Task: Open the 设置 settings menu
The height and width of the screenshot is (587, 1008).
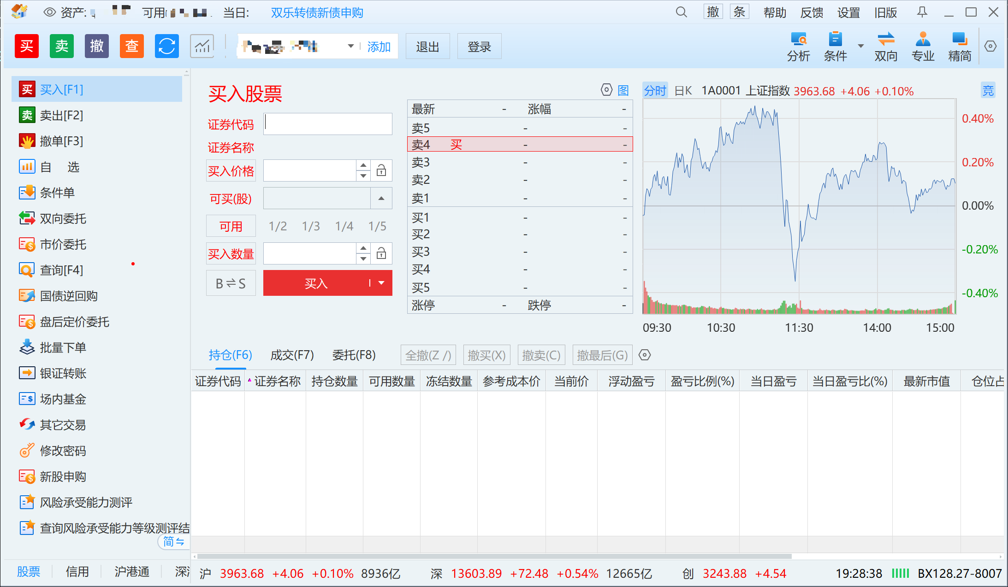Action: pos(848,12)
